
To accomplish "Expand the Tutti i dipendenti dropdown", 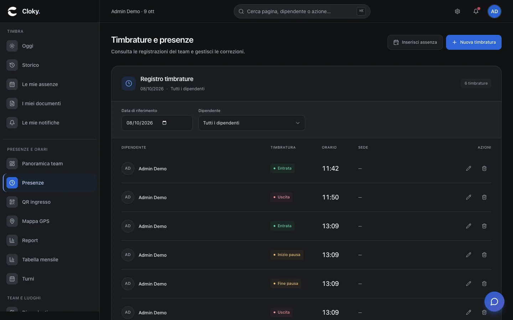I will [x=252, y=123].
